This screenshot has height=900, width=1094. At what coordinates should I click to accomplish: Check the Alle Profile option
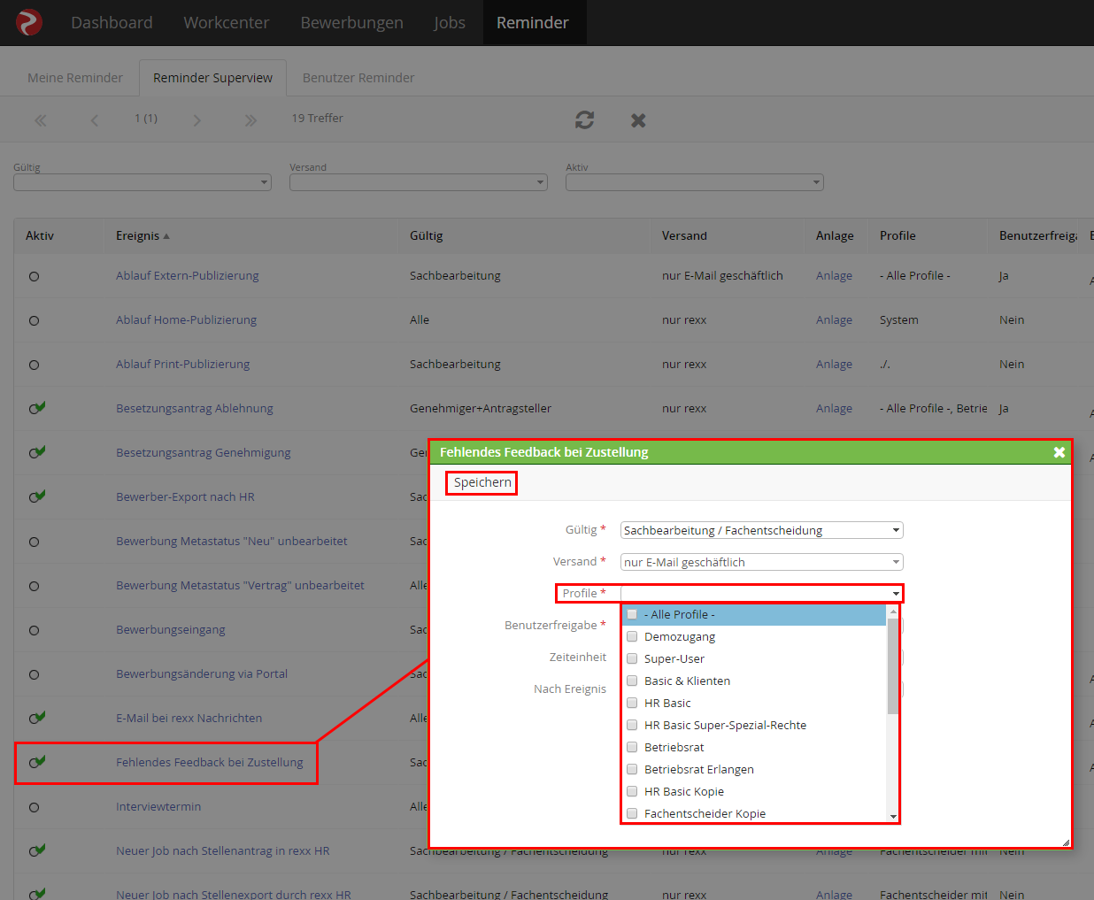pyautogui.click(x=632, y=614)
